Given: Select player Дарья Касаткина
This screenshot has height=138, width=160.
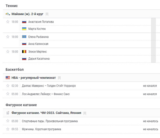Looking at the screenshot, I should point(39,59).
